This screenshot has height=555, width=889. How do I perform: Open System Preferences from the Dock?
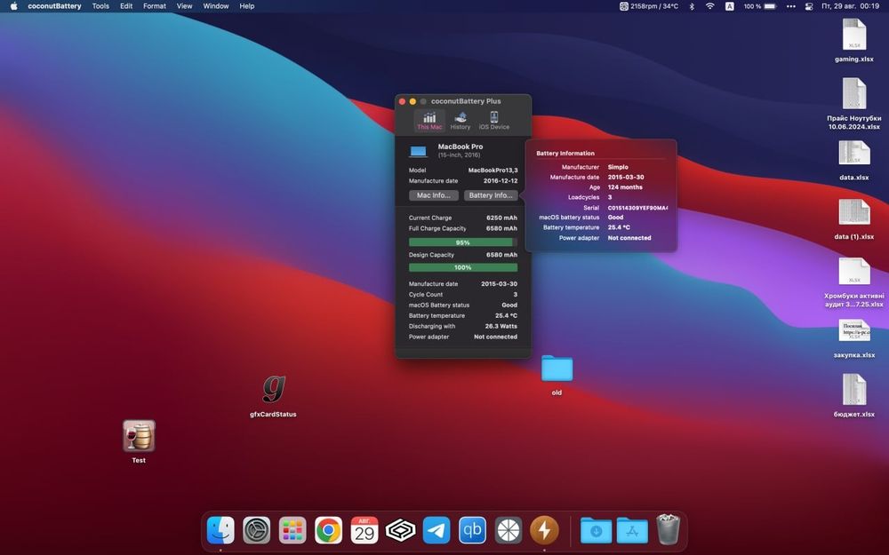tap(257, 531)
